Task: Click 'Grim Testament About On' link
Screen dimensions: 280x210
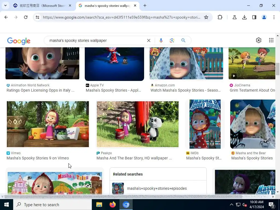Action: 252,90
